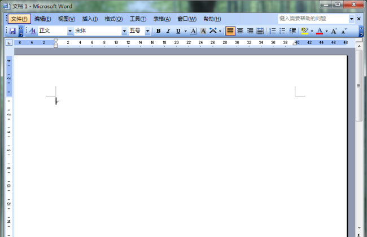Open the font color dropdown arrow
This screenshot has height=237, width=367.
[326, 31]
